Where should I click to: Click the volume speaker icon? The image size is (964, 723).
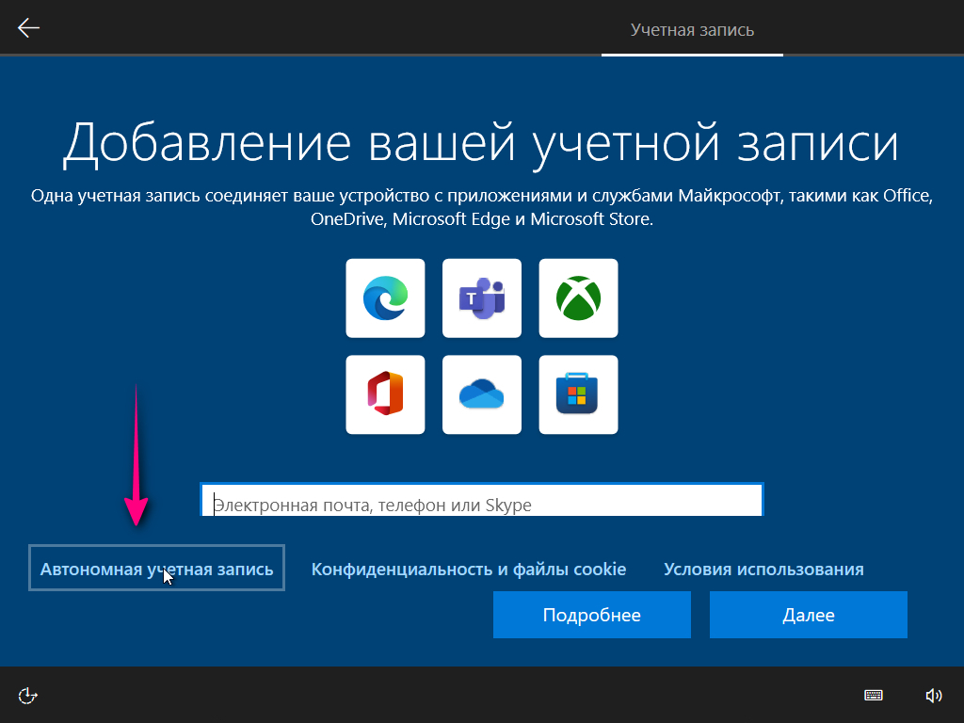933,696
